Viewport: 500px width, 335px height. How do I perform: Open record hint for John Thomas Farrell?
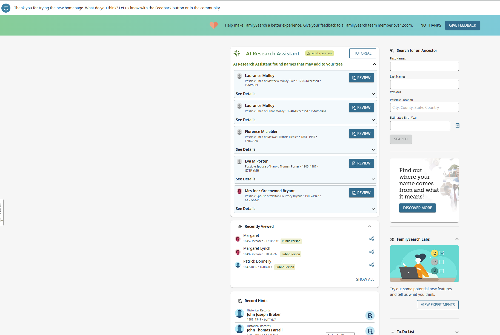tap(370, 331)
